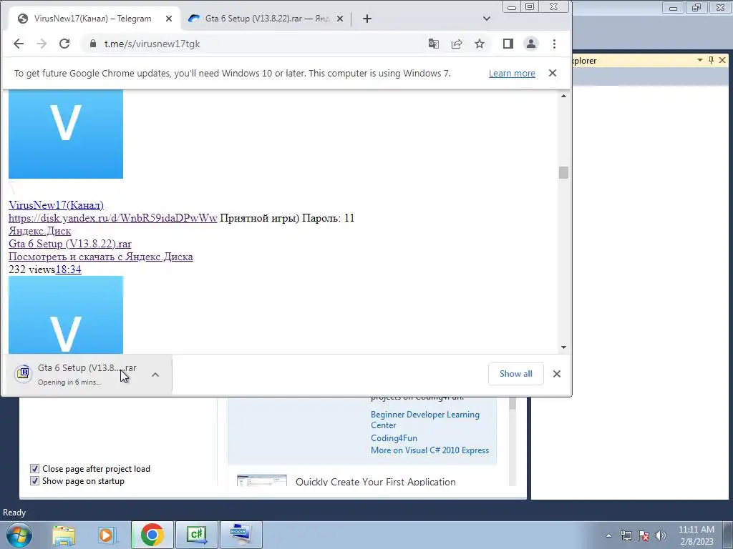733x549 pixels.
Task: Show hidden tray icons arrow
Action: [x=608, y=535]
